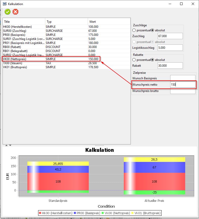Click the Kalkulation app icon in title bar
The width and height of the screenshot is (199, 219).
5,4
